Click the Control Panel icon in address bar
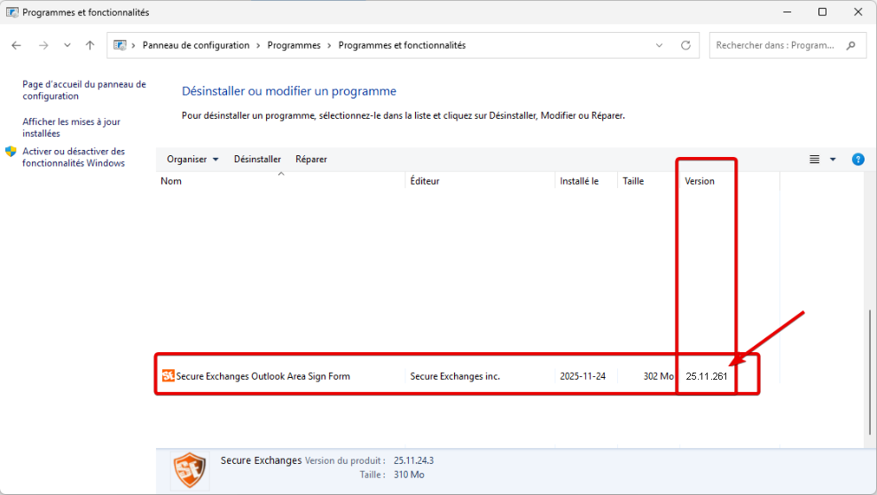 point(120,45)
